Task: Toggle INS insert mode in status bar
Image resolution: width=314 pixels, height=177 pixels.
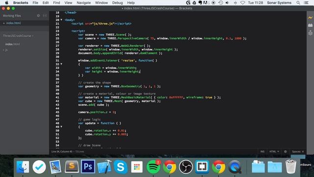Action: click(x=262, y=151)
